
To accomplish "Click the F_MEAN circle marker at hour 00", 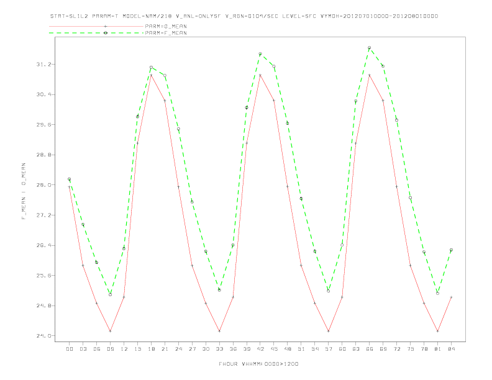I will (70, 179).
